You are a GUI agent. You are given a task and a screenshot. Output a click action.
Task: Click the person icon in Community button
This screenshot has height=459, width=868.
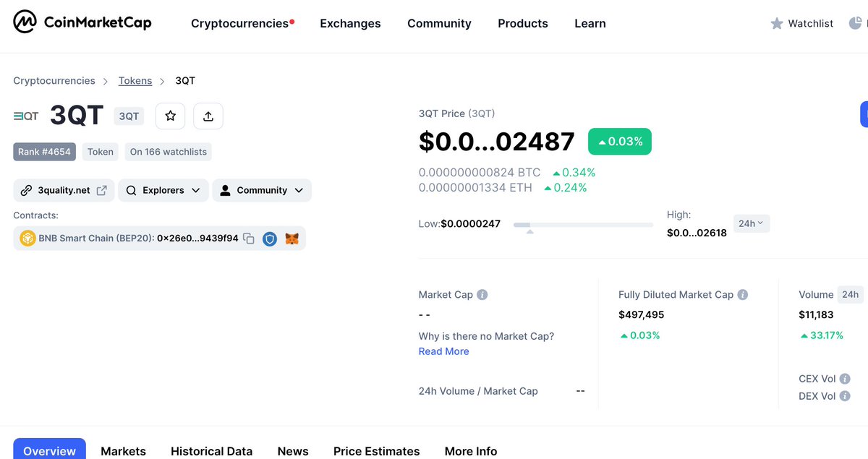225,190
